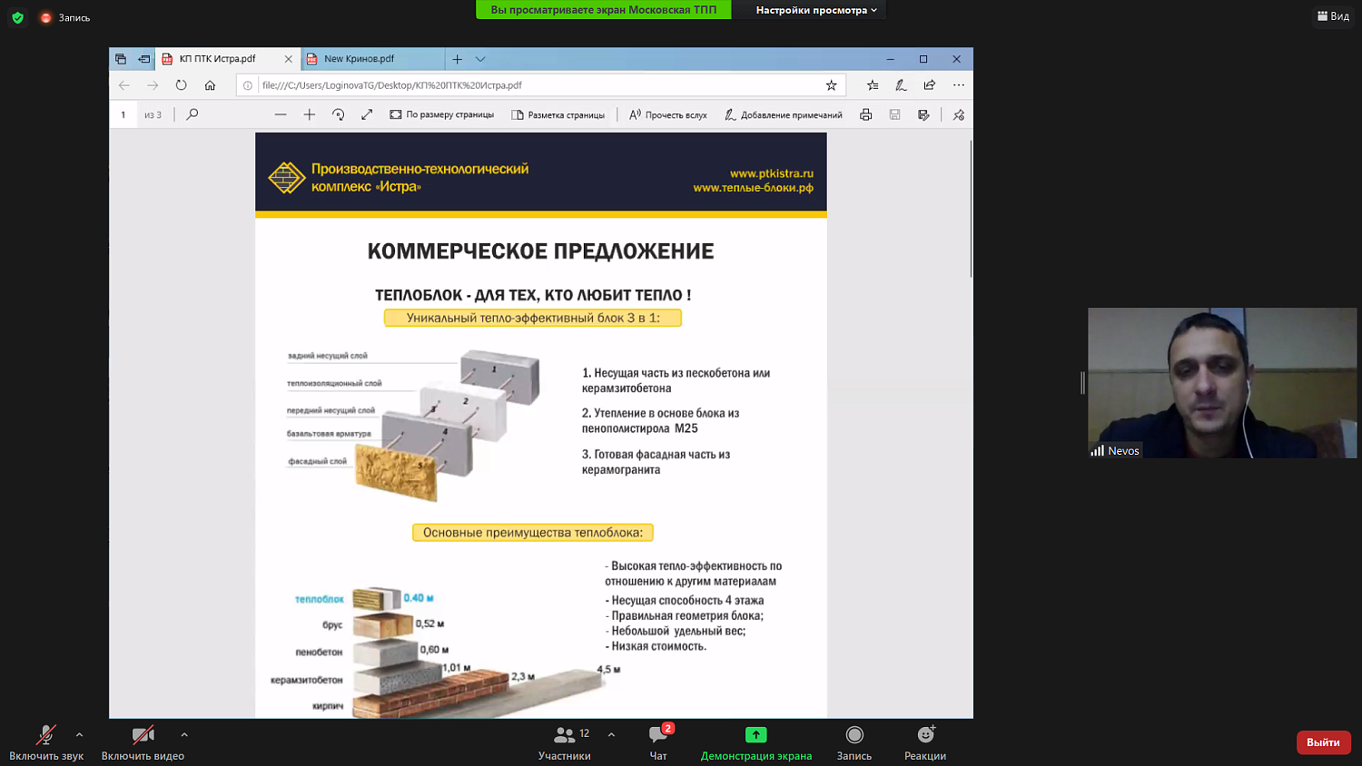
Task: Click Демонстрация экрана share screen
Action: click(755, 742)
